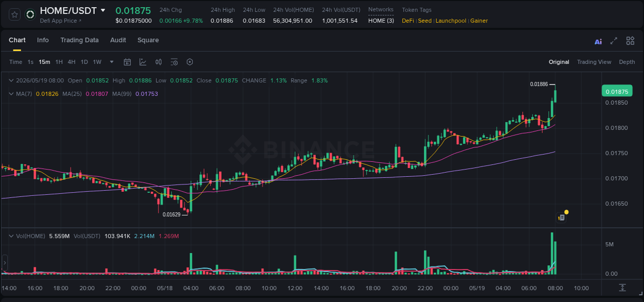Viewport: 644px width, 302px height.
Task: Open the indicator display settings icon
Action: point(174,62)
